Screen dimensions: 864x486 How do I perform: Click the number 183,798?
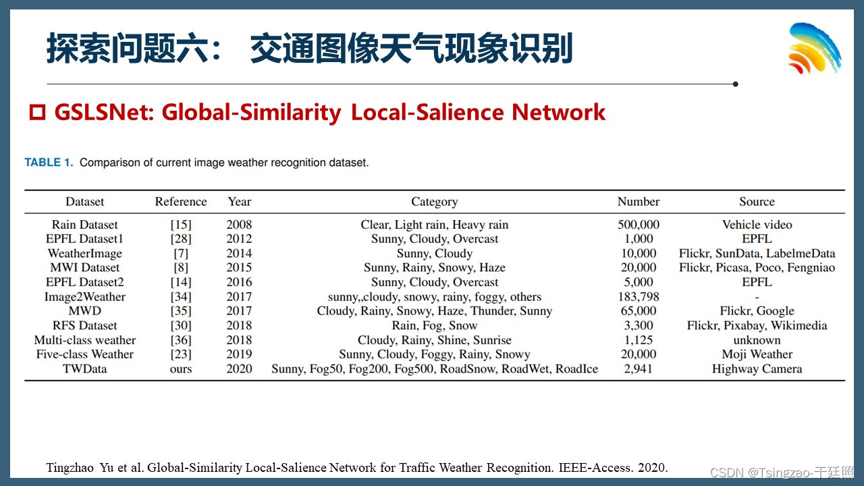tap(639, 297)
